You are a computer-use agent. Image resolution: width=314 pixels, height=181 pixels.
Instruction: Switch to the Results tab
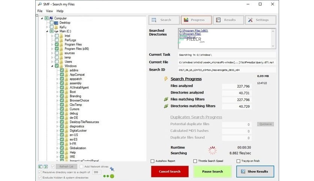coord(228,20)
